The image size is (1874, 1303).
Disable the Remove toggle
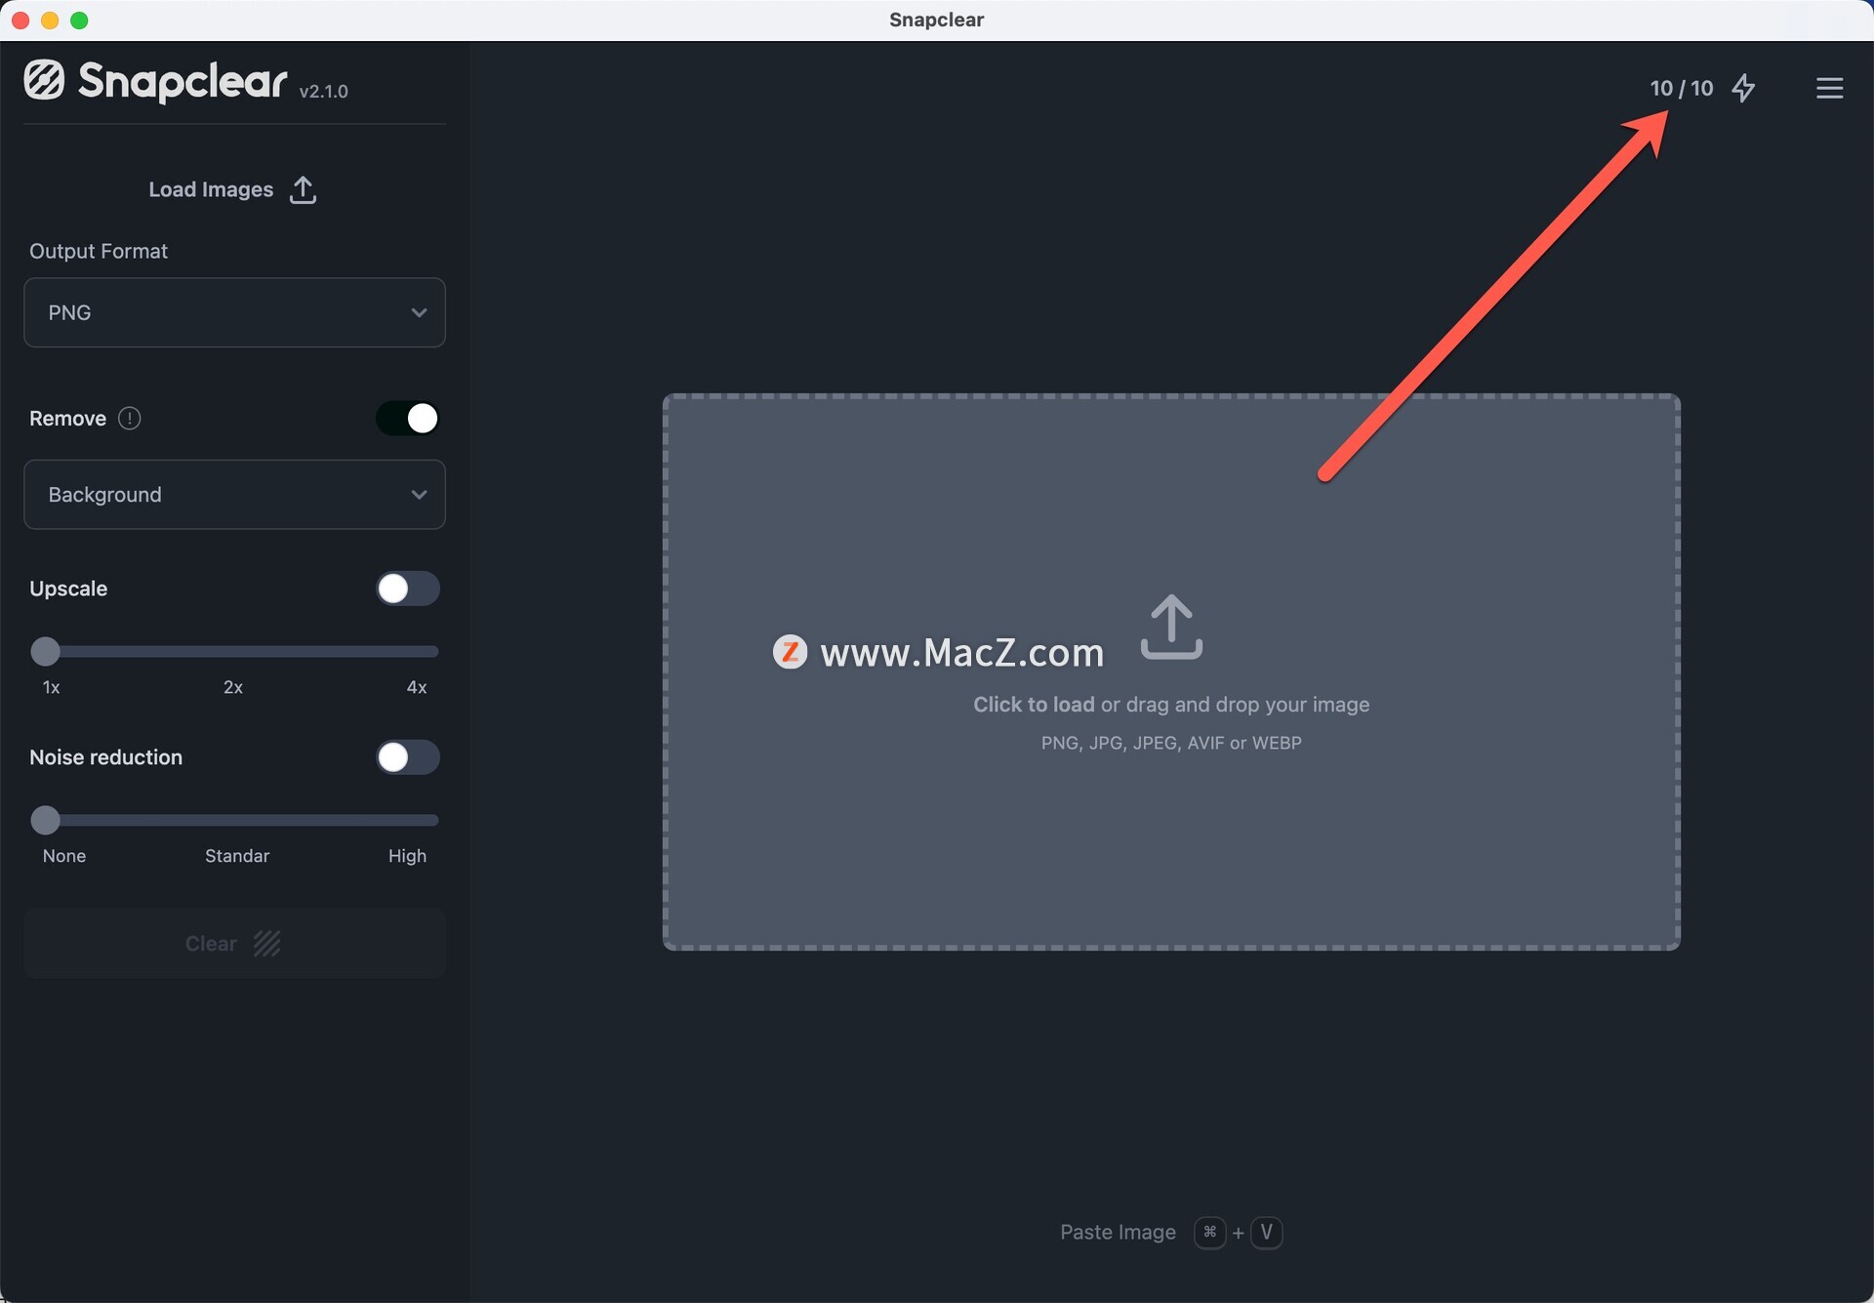[x=408, y=419]
